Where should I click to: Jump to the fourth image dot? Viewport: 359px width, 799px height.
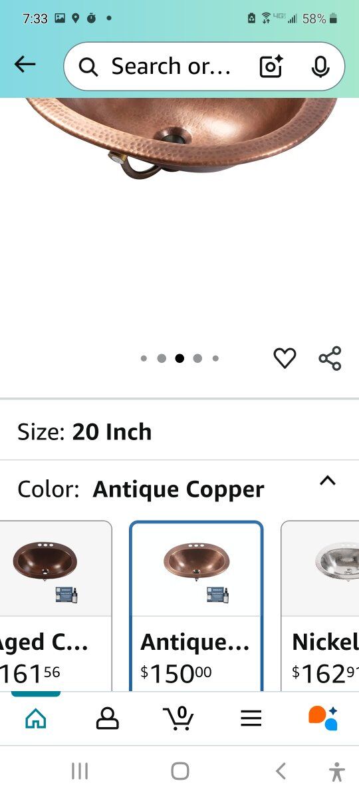tap(197, 358)
